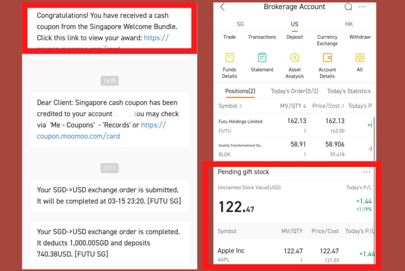Select the Today's Order(0/2) tab

tap(294, 91)
